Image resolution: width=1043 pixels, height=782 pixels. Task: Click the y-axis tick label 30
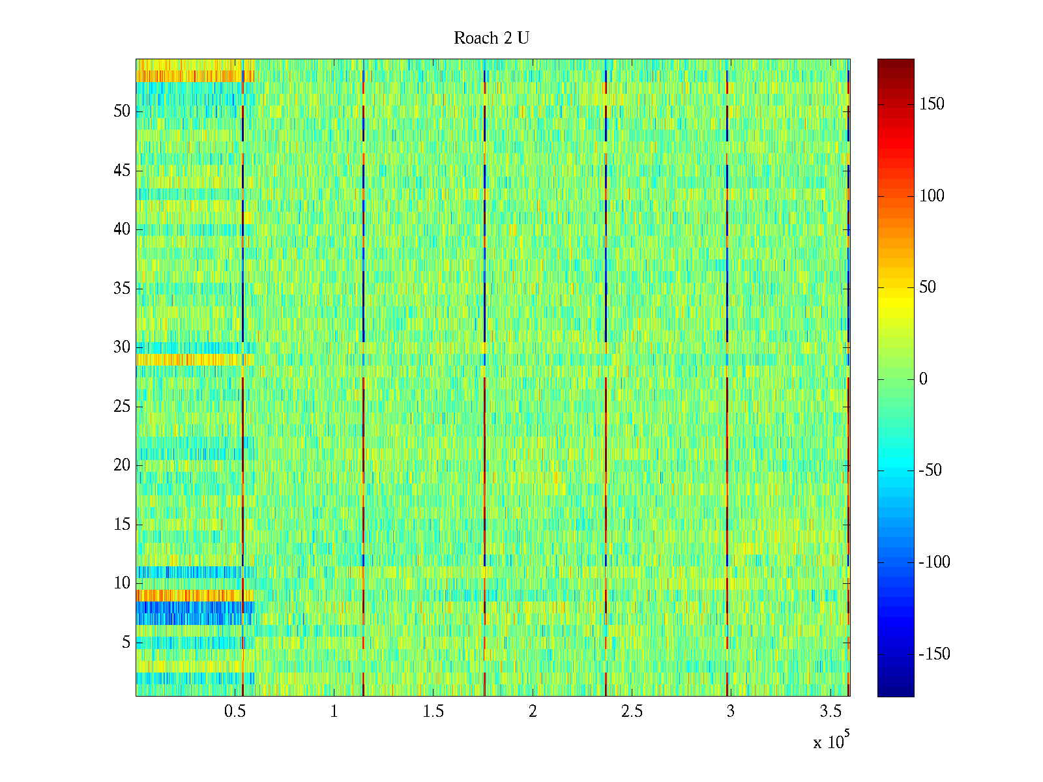pos(122,347)
